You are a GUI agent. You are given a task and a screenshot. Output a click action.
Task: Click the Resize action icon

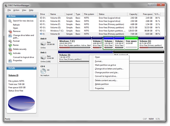10,45
